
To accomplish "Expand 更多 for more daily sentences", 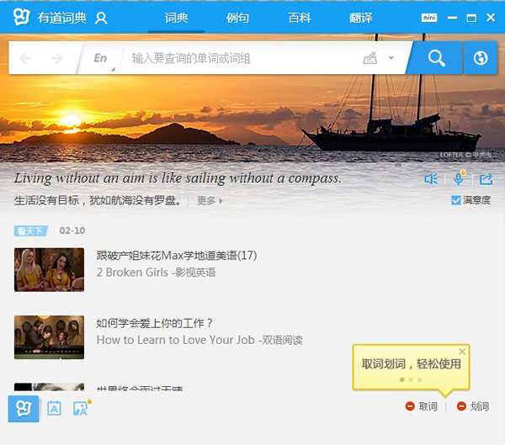I will 210,201.
